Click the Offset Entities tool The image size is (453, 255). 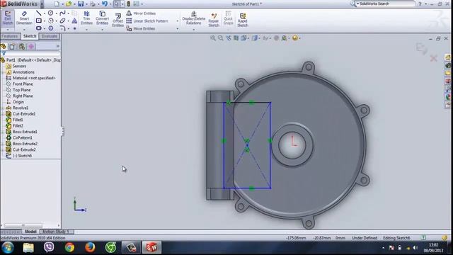[117, 20]
